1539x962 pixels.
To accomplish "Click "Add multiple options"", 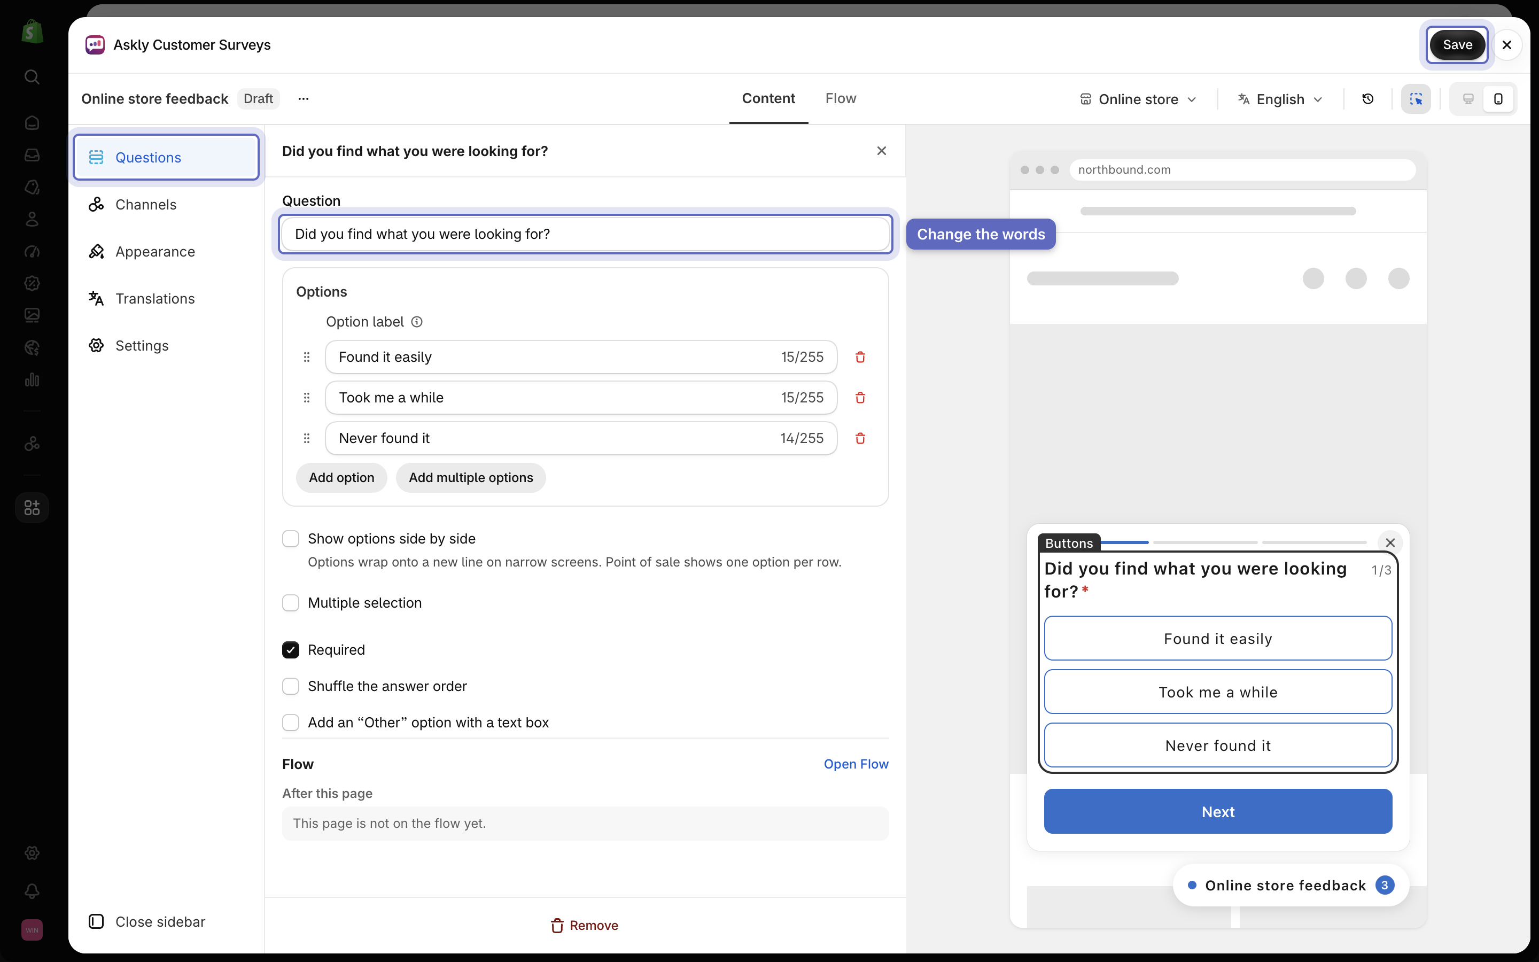I will tap(471, 478).
